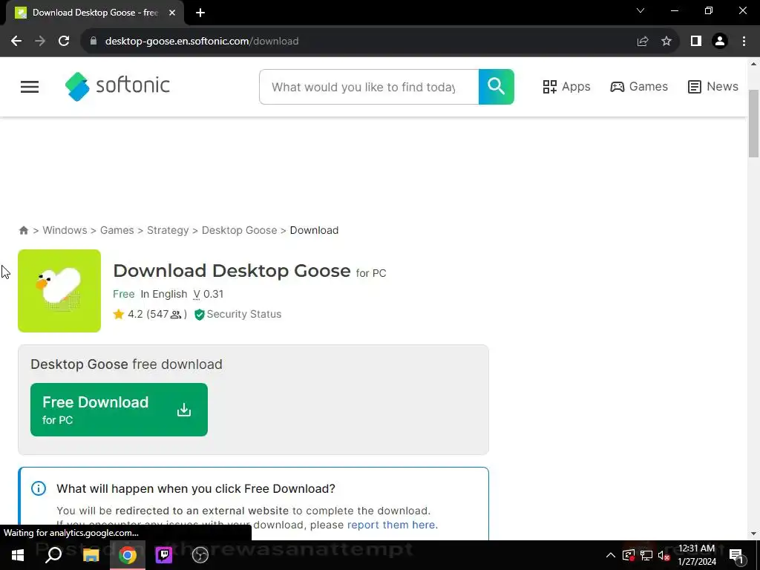Toggle the Chrome side panel
This screenshot has width=760, height=570.
click(696, 42)
